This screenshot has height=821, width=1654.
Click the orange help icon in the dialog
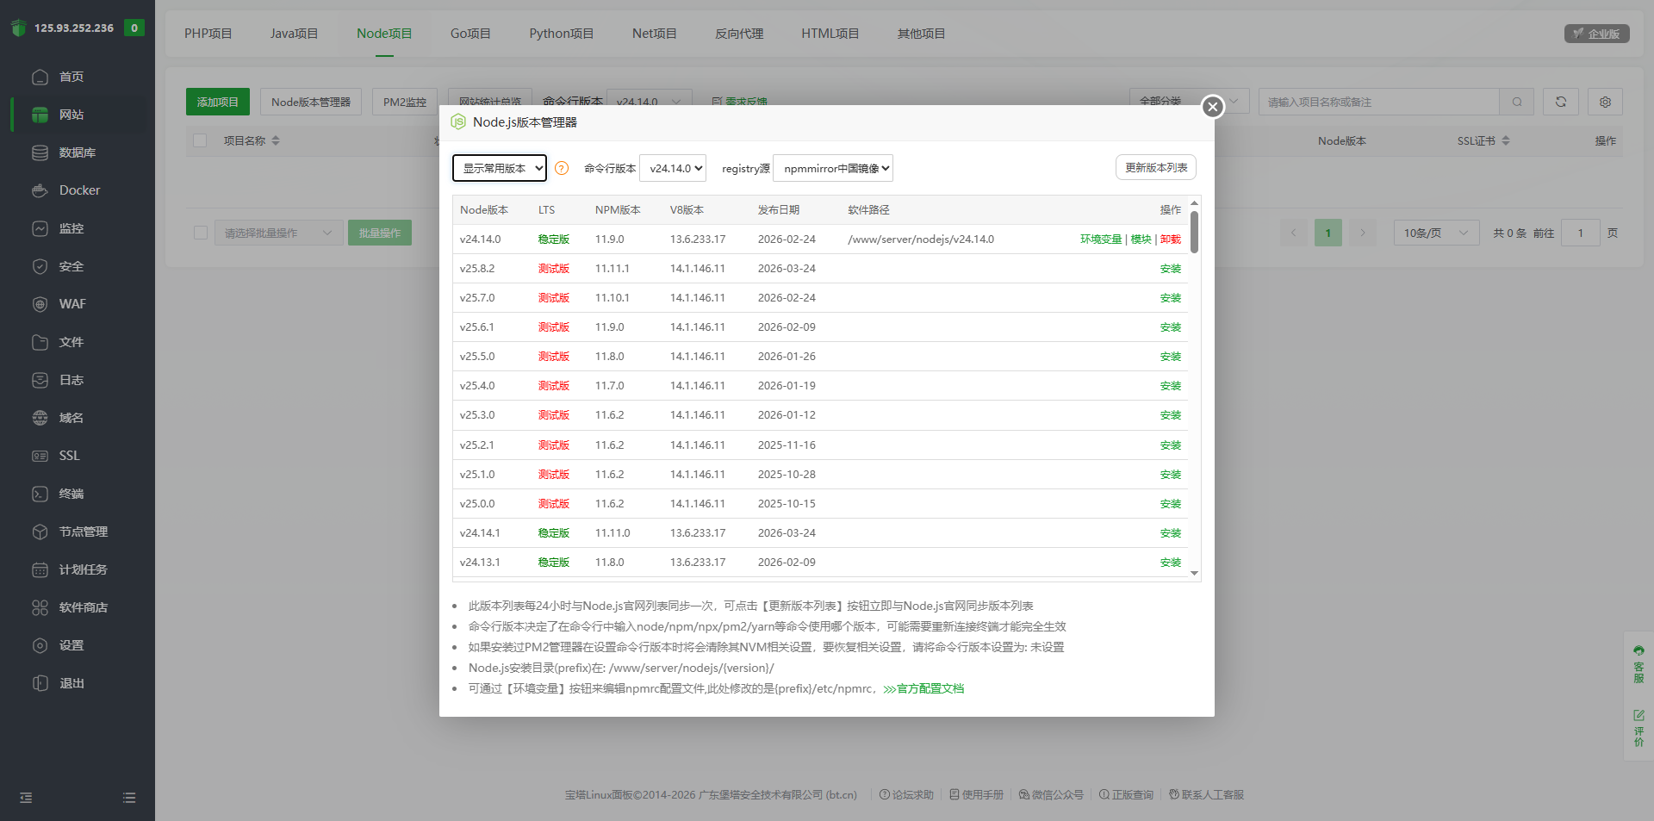pos(562,168)
